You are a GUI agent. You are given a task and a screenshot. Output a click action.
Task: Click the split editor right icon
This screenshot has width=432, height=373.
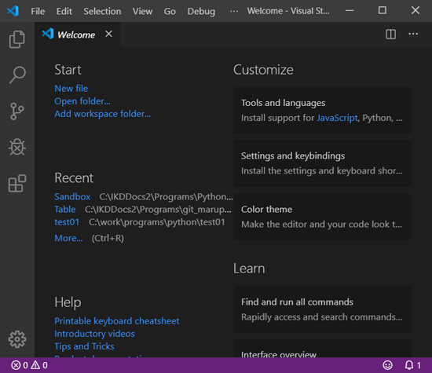390,35
